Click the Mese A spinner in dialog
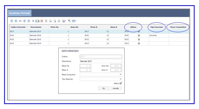Image resolution: width=199 pixels, height=109 pixels. (x=85, y=70)
